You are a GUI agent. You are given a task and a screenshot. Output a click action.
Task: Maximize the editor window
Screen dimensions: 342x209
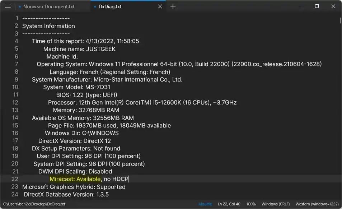pos(317,6)
